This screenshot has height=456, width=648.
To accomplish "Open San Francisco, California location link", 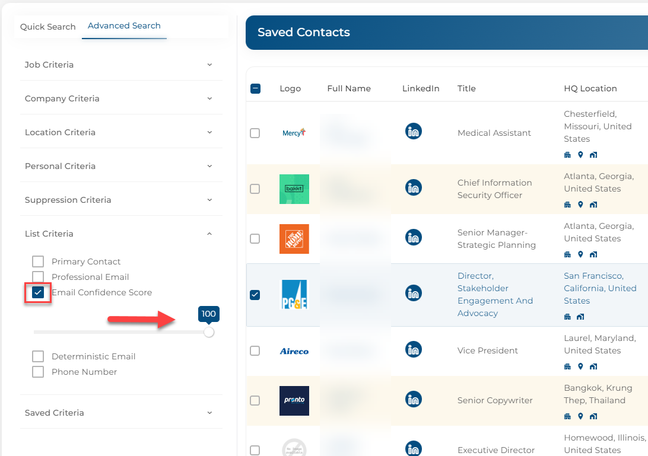I will click(600, 288).
